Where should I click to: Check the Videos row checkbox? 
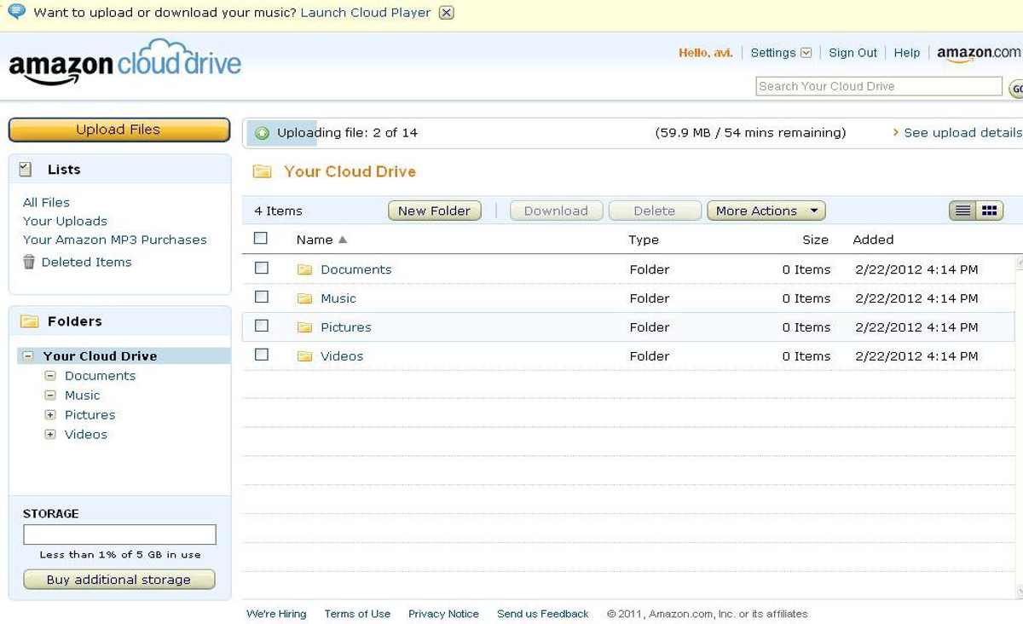pyautogui.click(x=262, y=355)
